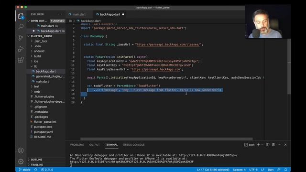Open the .gitignore file

pos(40,107)
